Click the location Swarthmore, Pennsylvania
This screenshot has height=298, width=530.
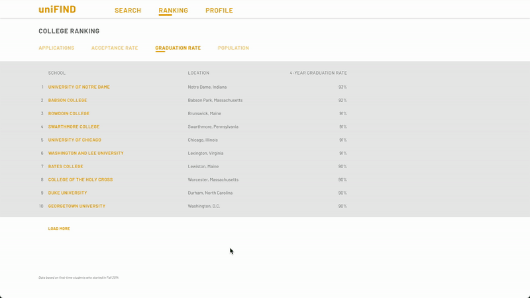point(213,126)
